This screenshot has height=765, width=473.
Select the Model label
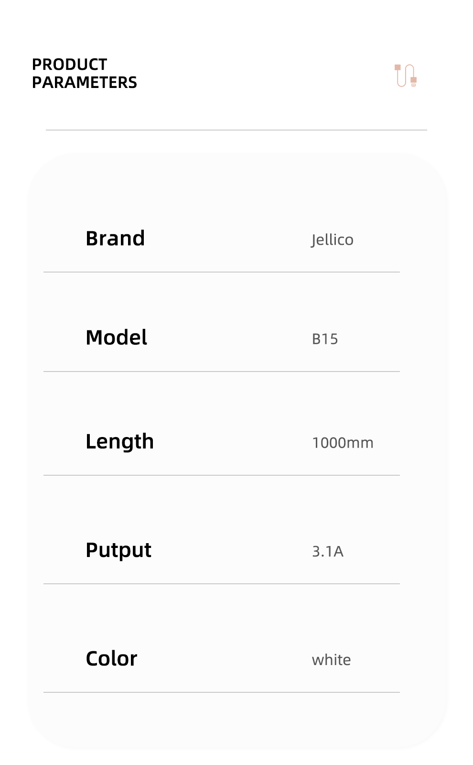point(116,338)
